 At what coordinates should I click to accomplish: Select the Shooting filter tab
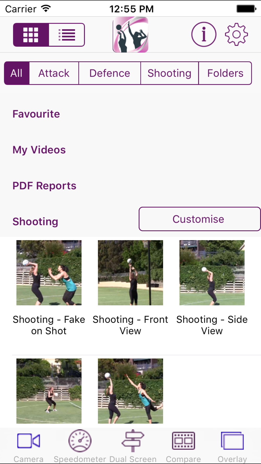[170, 73]
